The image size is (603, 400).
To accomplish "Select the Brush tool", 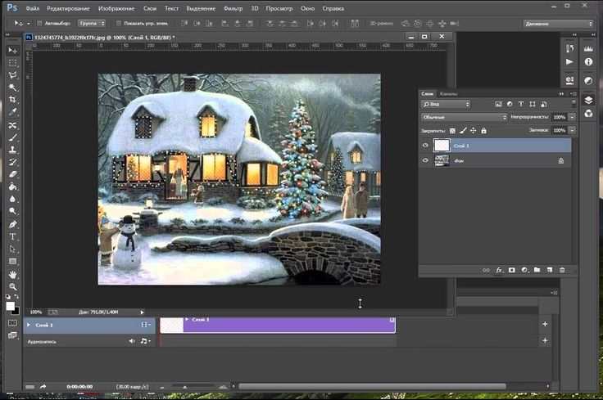I will coord(12,137).
